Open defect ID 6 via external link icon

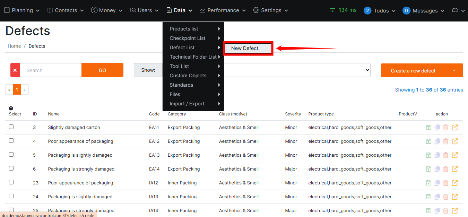[x=454, y=169]
